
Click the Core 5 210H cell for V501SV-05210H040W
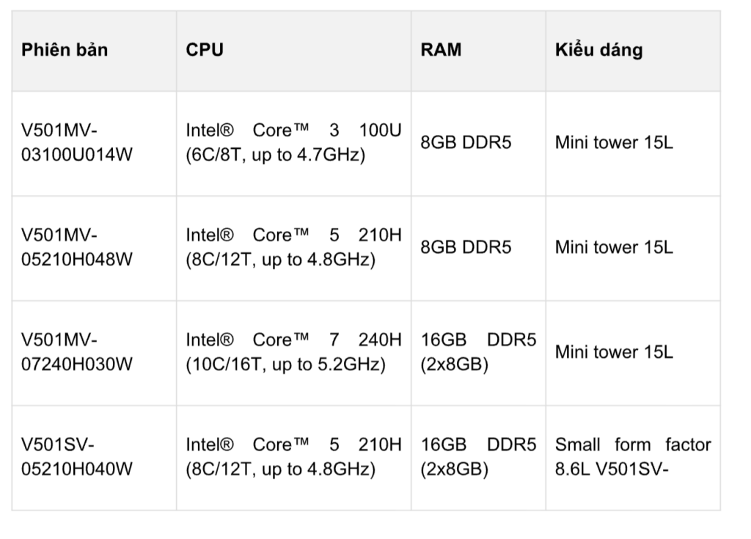[x=293, y=457]
